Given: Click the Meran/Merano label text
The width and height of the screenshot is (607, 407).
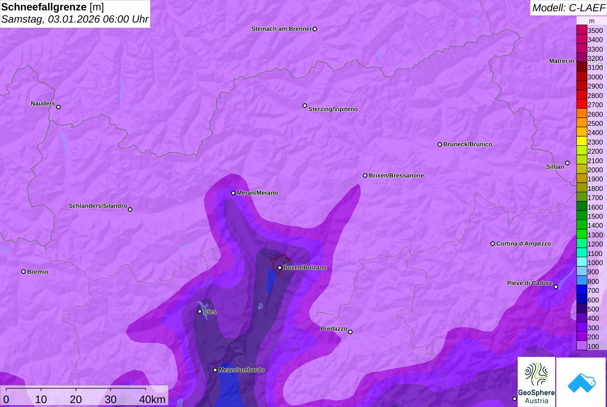Looking at the screenshot, I should (258, 193).
